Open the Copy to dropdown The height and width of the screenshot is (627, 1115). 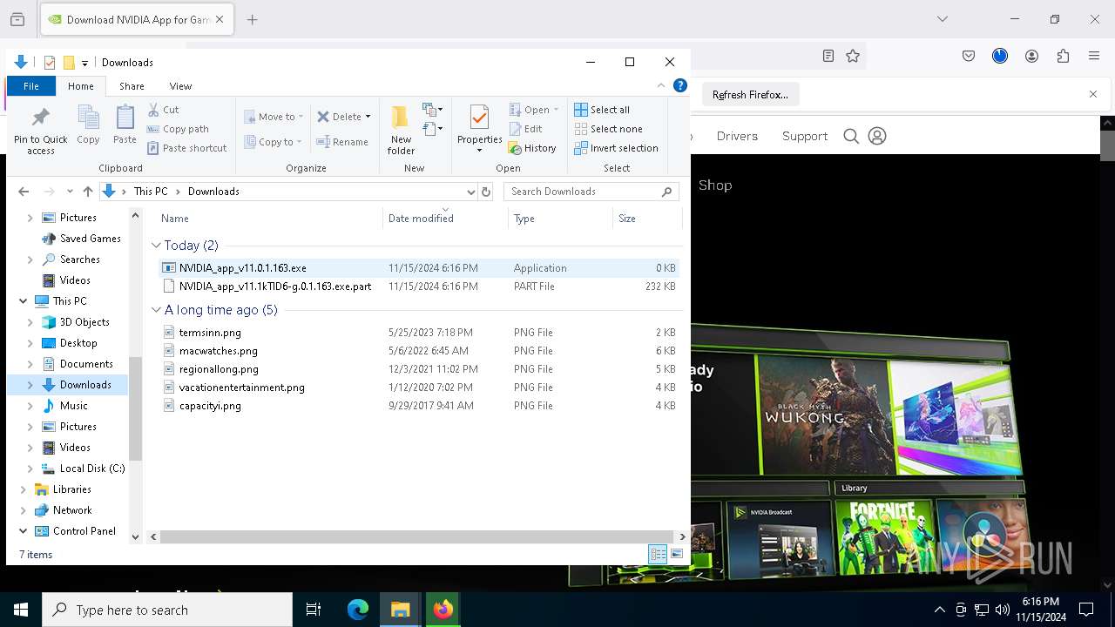(x=273, y=142)
